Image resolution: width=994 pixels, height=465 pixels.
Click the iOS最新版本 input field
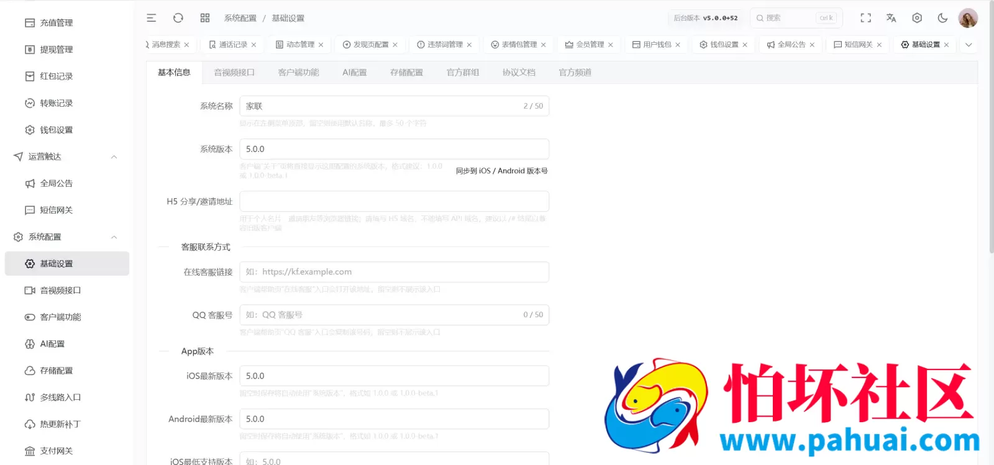[x=394, y=376]
